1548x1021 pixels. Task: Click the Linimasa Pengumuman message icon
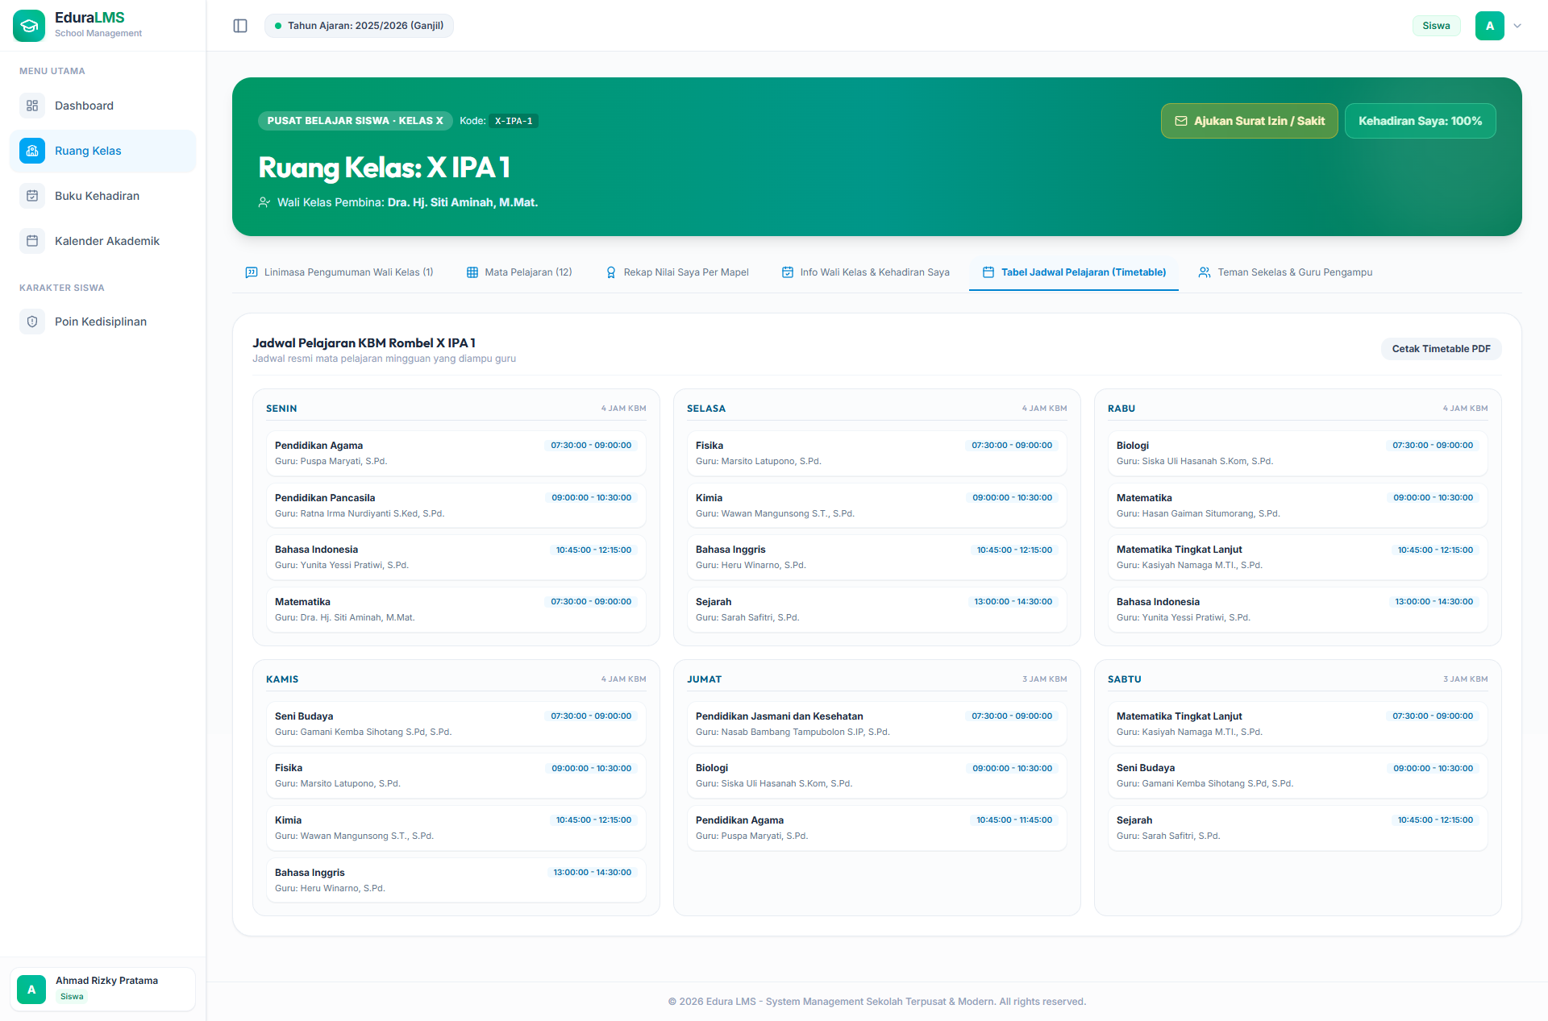[252, 272]
